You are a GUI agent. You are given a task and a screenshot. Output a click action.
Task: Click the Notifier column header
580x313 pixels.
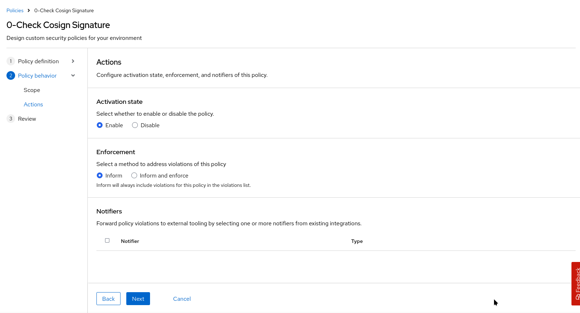click(130, 241)
